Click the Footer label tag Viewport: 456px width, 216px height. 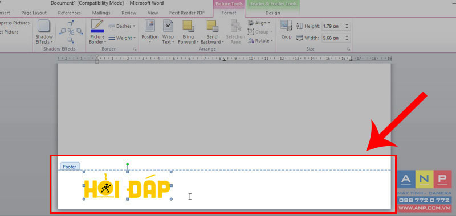pos(70,167)
